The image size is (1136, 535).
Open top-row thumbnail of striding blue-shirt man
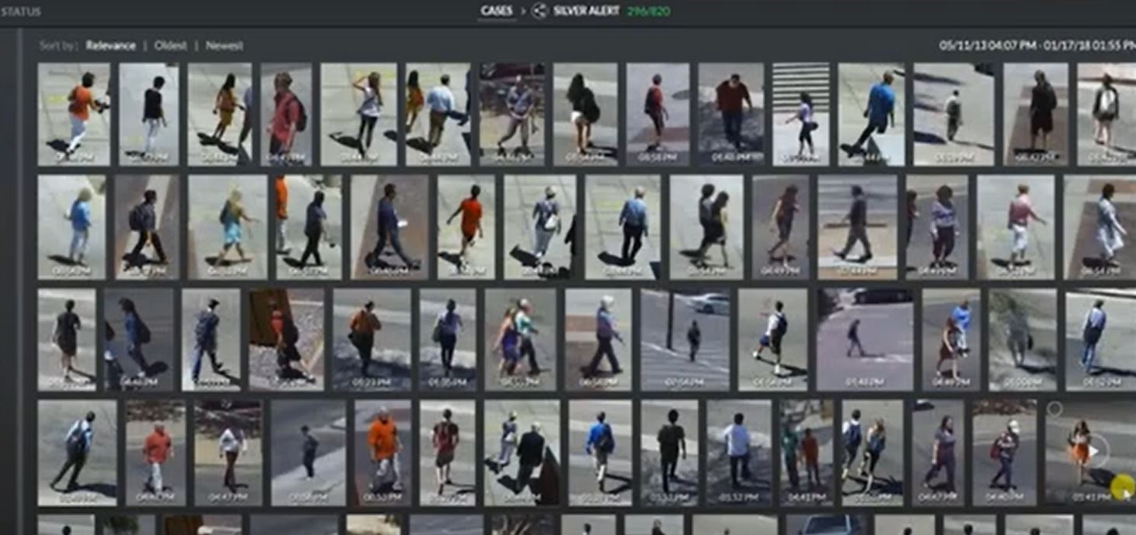tap(871, 114)
